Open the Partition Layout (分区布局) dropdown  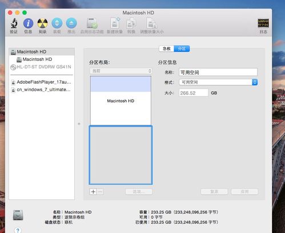point(121,71)
